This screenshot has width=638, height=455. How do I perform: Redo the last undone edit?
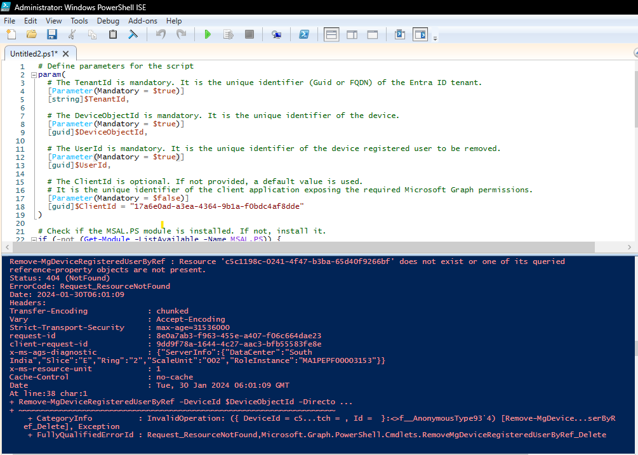181,34
